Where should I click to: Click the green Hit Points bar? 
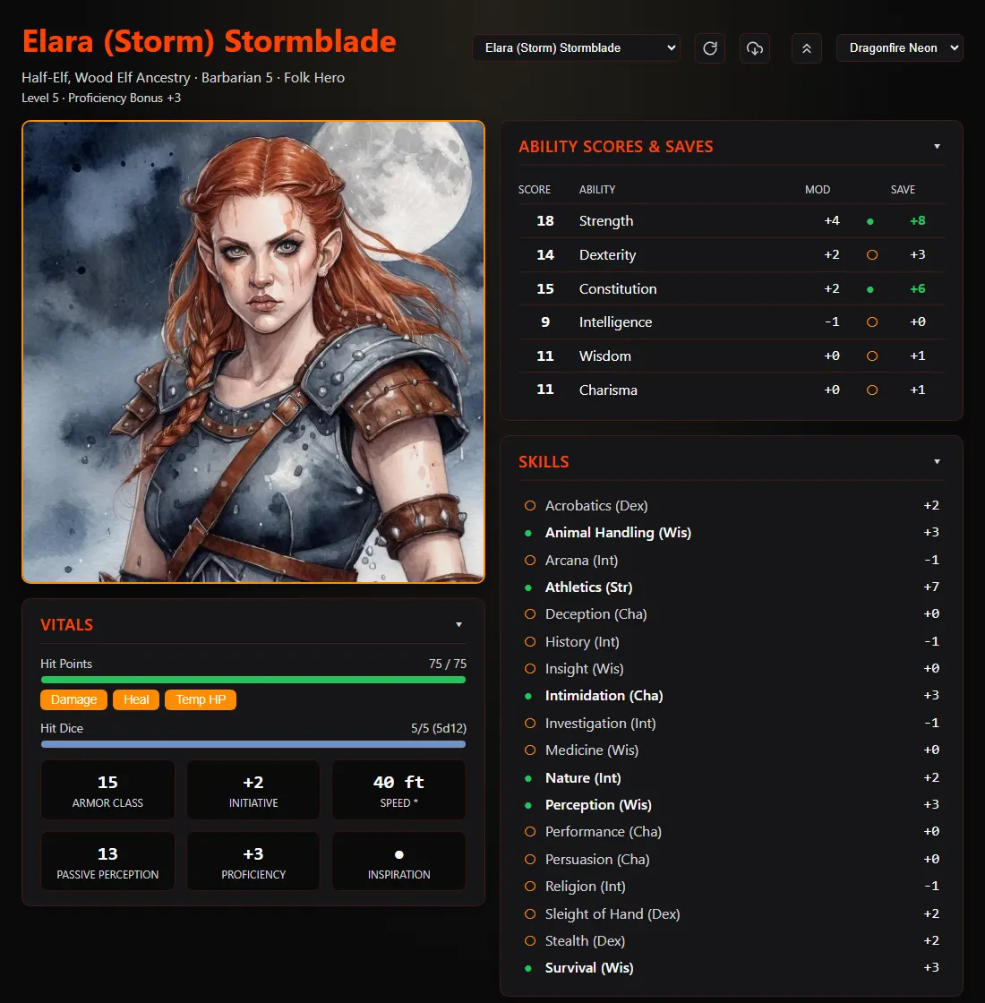(253, 680)
